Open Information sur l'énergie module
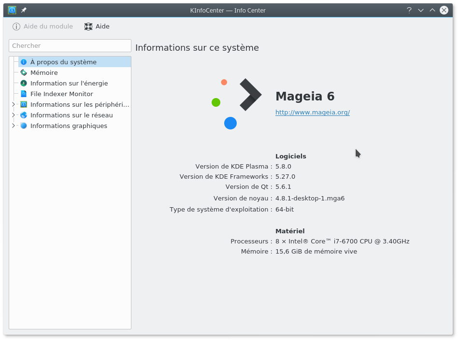Screen dimensions: 459x341 (x=69, y=84)
